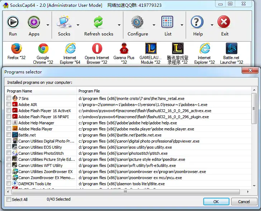Check the Canon Utilities EOS Utility checkbox
The width and height of the screenshot is (261, 211).
(9, 147)
